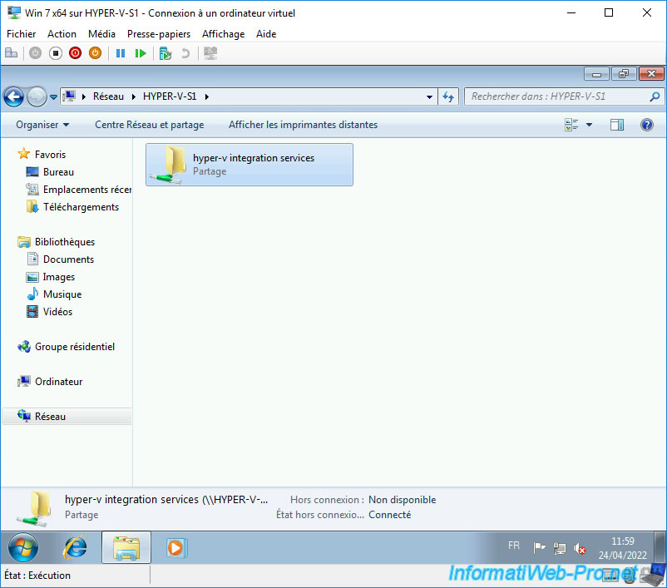Open Windows Media Player from taskbar
This screenshot has height=588, width=667.
[x=175, y=547]
